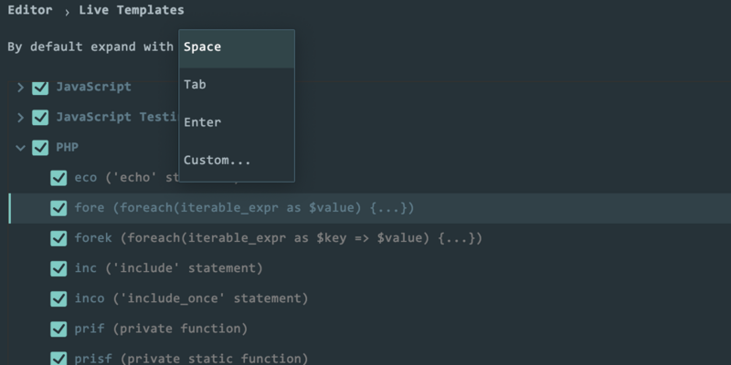Screen dimensions: 731x365
Task: Pick Enter in the expand-with dropdown
Action: tap(237, 122)
